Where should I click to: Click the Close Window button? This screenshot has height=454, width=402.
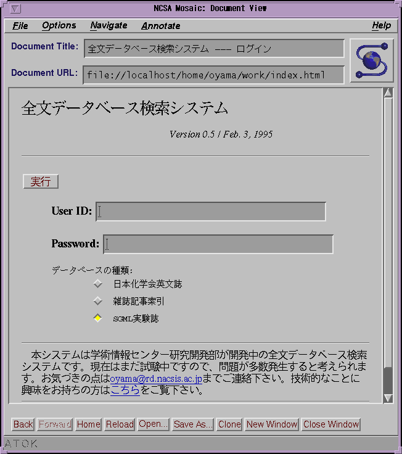[331, 424]
